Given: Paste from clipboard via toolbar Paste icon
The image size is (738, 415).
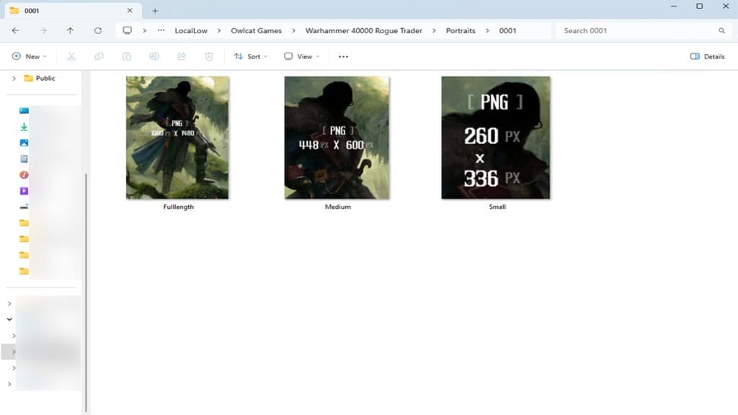Looking at the screenshot, I should (x=127, y=56).
